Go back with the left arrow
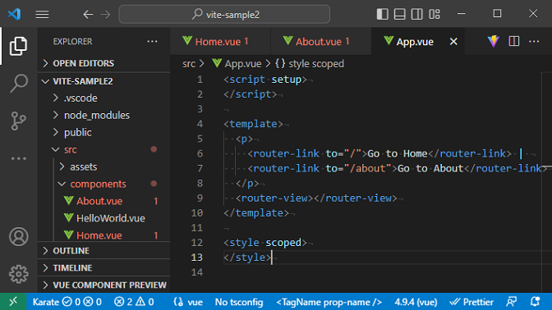Image resolution: width=552 pixels, height=310 pixels. (88, 15)
